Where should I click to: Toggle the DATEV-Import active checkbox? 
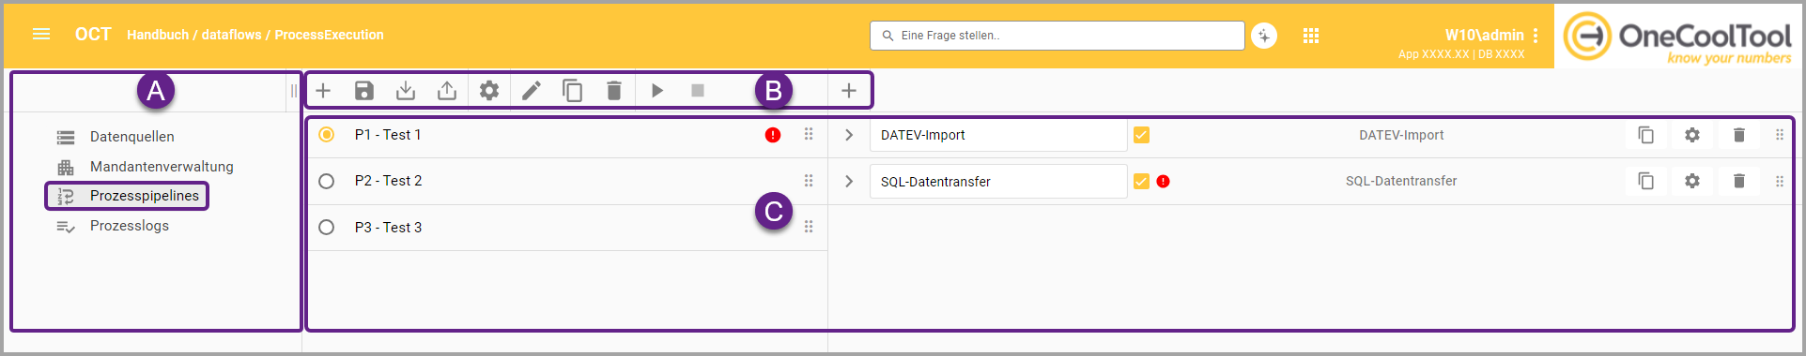(1141, 135)
